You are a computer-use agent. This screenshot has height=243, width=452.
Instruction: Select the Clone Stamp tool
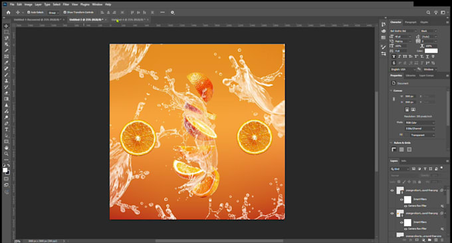7,81
